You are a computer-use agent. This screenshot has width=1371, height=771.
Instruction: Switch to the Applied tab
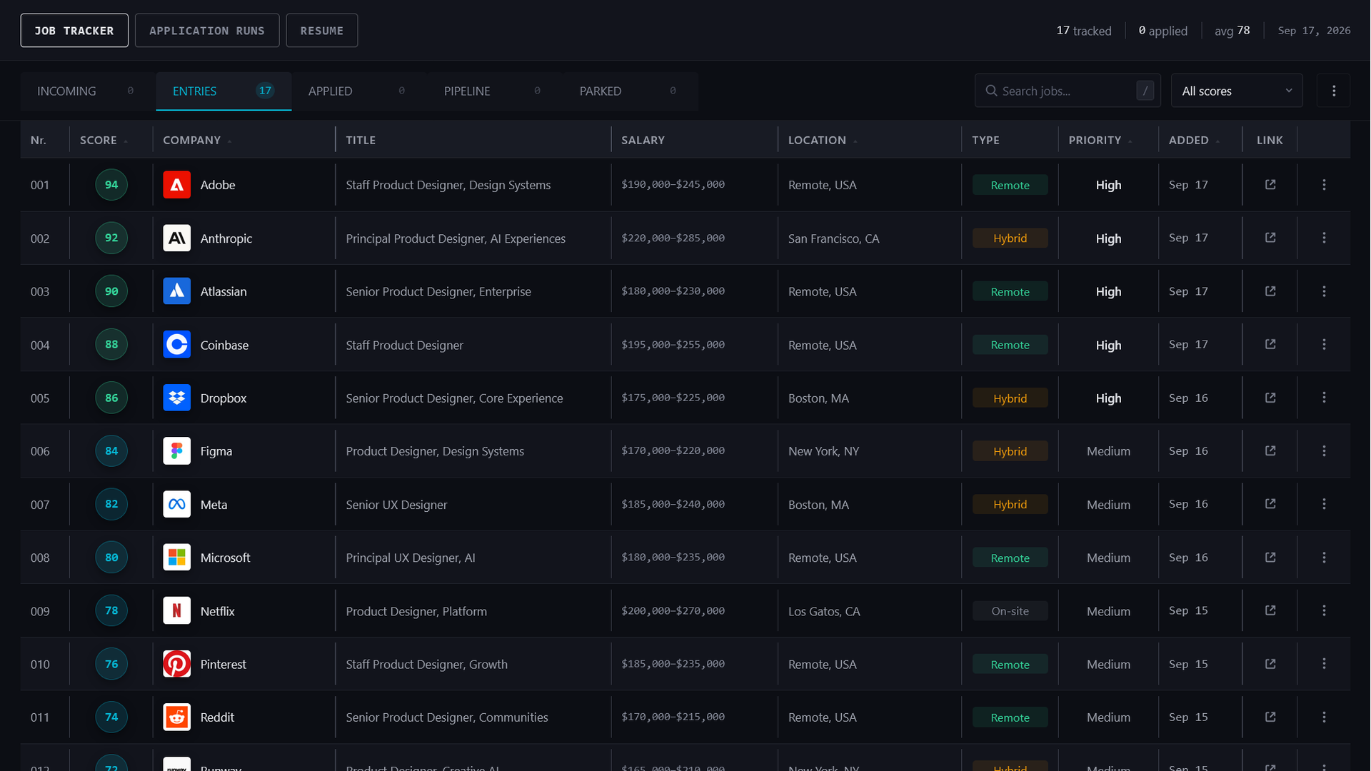point(359,91)
